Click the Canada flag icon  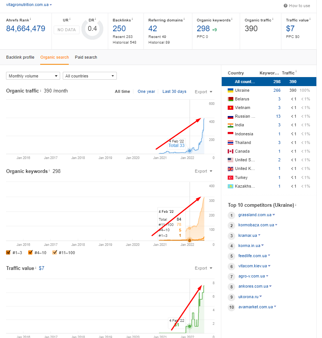point(230,151)
